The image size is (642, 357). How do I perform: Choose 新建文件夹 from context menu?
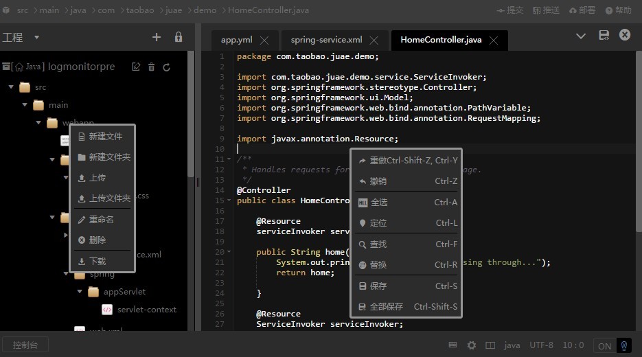102,157
